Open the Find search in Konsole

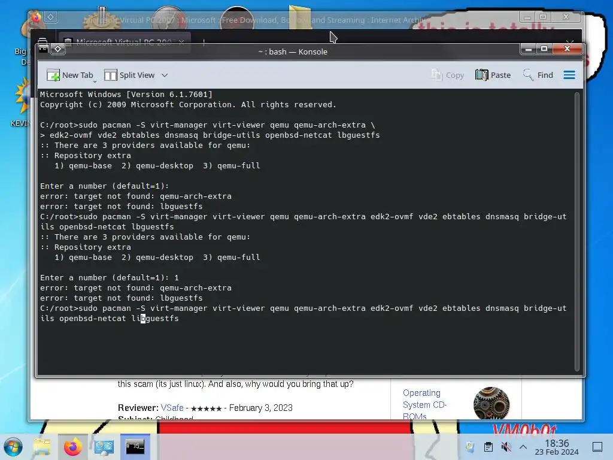pos(538,75)
